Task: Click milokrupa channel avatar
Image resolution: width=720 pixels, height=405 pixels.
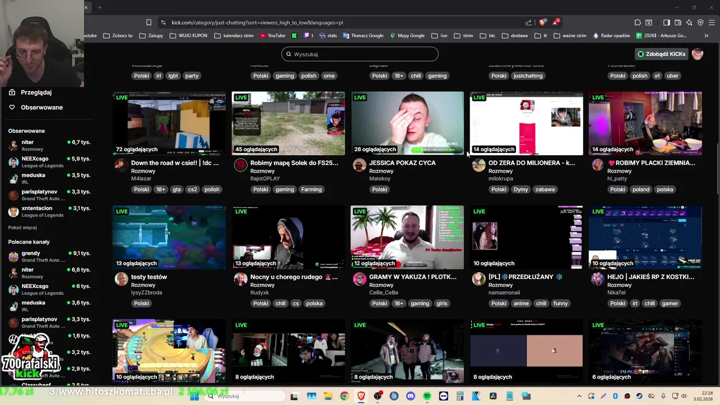Action: pyautogui.click(x=479, y=165)
